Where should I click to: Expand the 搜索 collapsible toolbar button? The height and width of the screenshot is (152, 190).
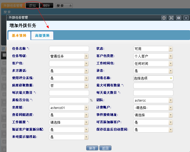64,6
